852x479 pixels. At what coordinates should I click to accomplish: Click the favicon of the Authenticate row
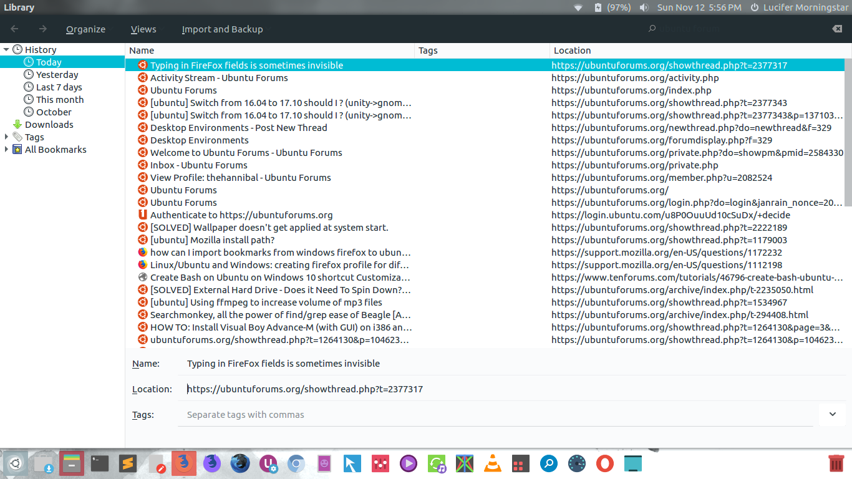143,215
